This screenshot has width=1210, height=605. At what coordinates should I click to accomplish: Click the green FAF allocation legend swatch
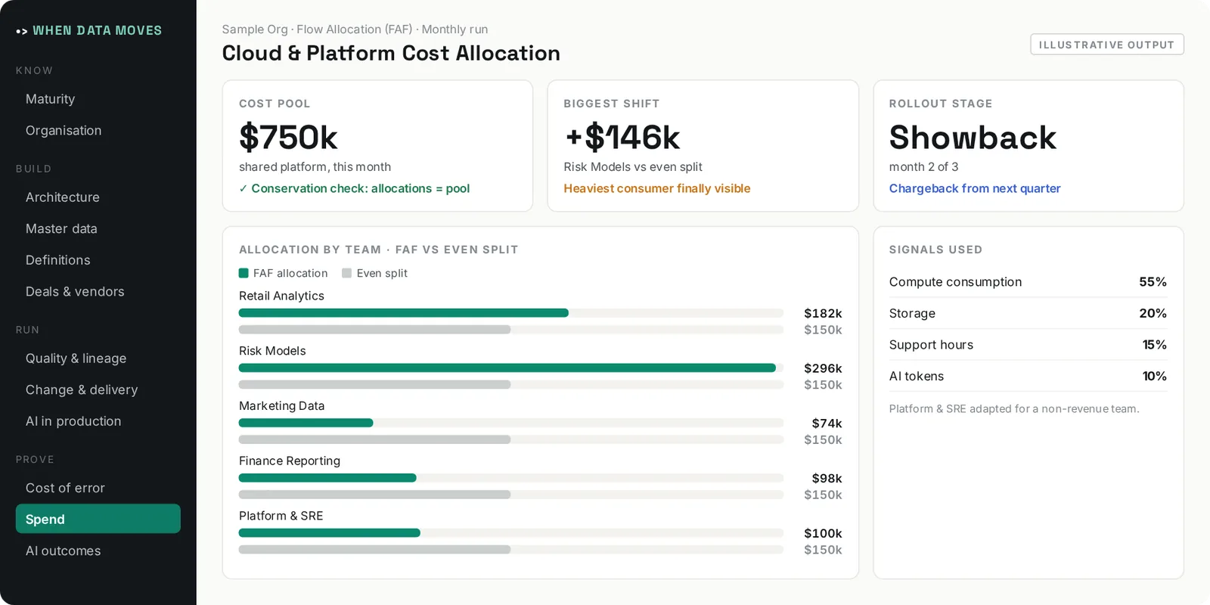pos(244,273)
